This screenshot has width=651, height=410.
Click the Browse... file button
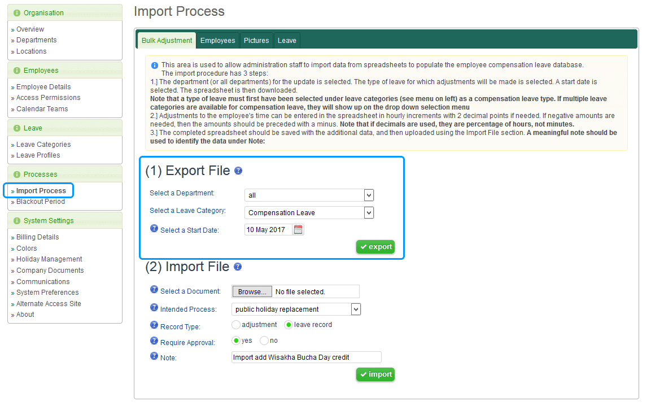pyautogui.click(x=252, y=291)
